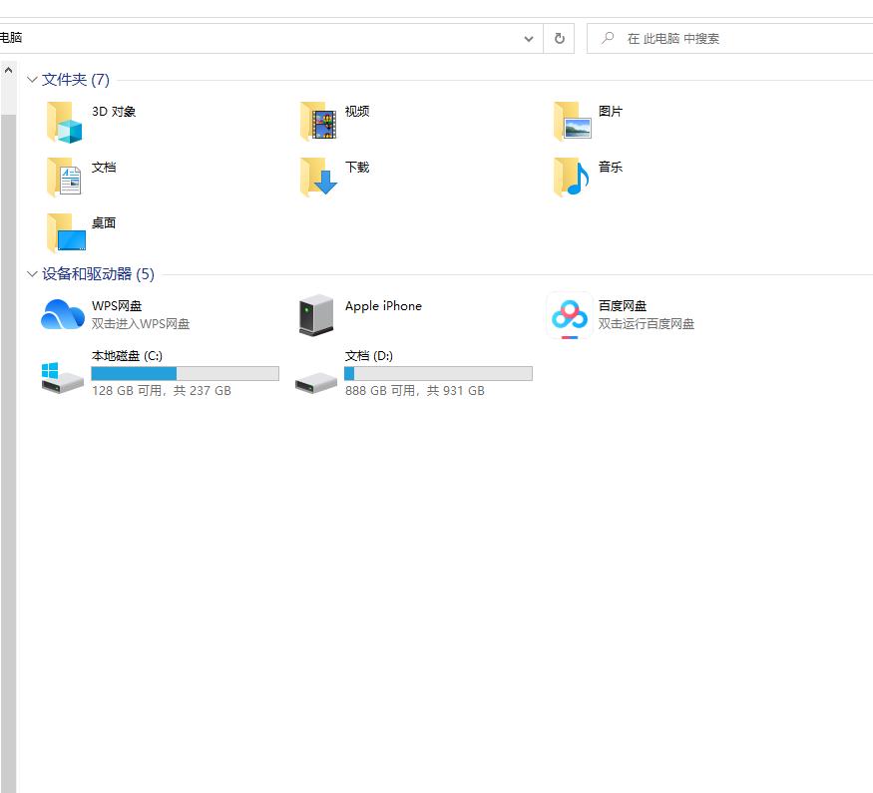
Task: Open the 下载 folder icon
Action: coord(318,177)
